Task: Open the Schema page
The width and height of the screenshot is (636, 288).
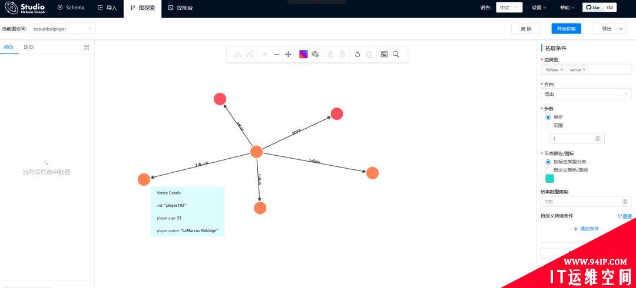Action: point(71,8)
